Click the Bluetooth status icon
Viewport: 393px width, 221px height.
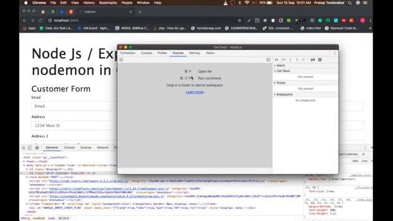pos(239,2)
